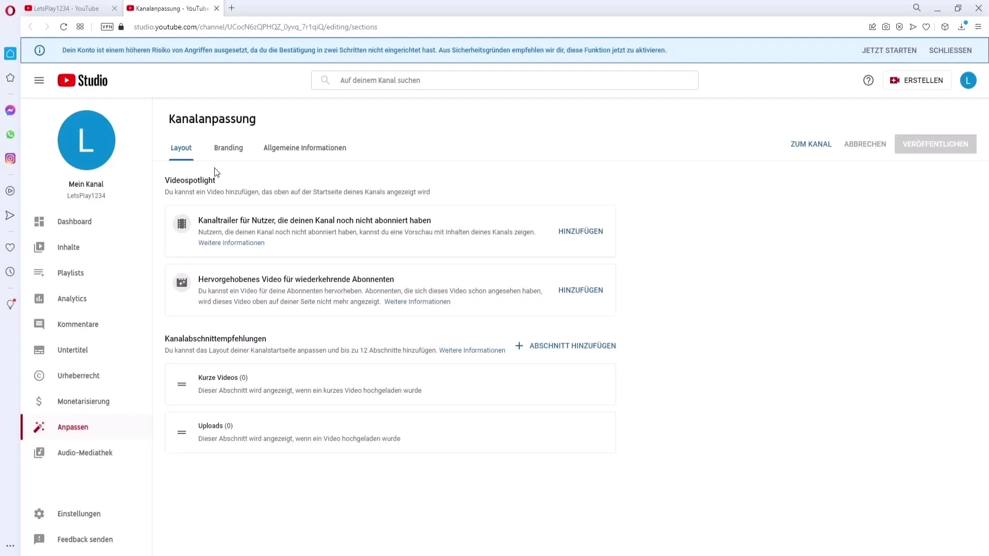Open the Analytics panel
The width and height of the screenshot is (989, 556).
72,299
